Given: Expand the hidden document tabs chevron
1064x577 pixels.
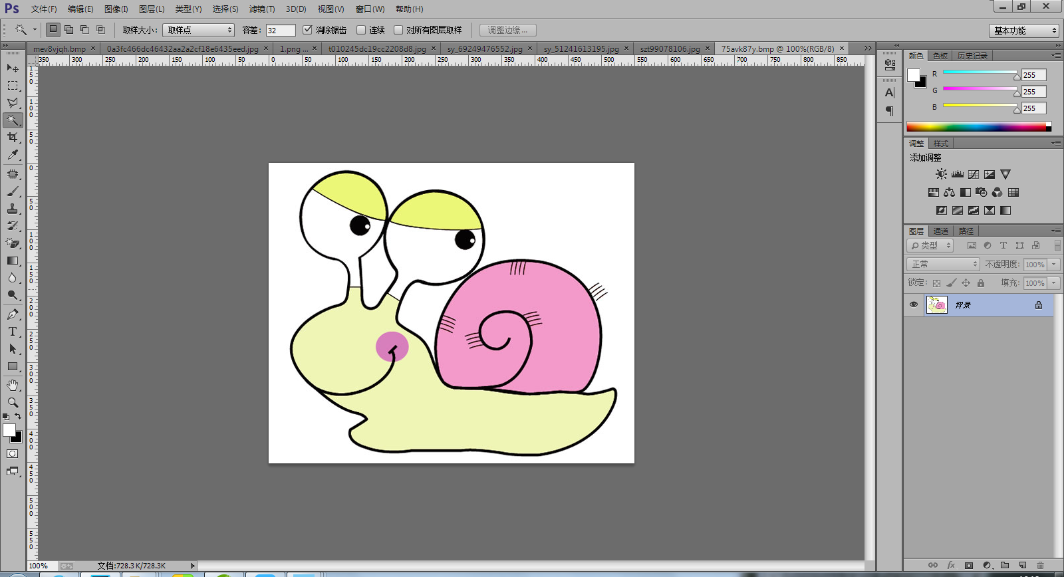Looking at the screenshot, I should (867, 48).
